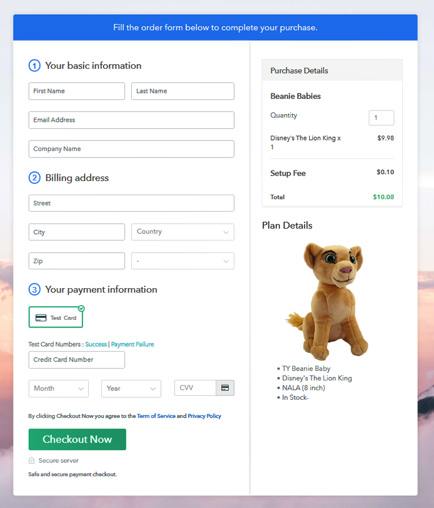Click the CVV card help icon
This screenshot has height=508, width=434.
tap(225, 388)
